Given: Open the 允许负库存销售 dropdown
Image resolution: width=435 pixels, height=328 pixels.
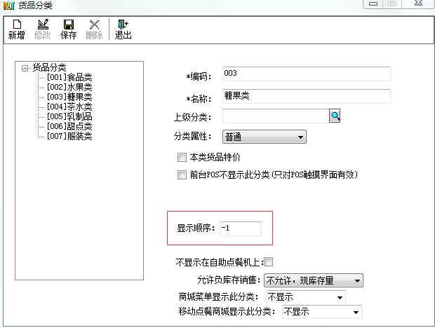Looking at the screenshot, I should tap(314, 280).
